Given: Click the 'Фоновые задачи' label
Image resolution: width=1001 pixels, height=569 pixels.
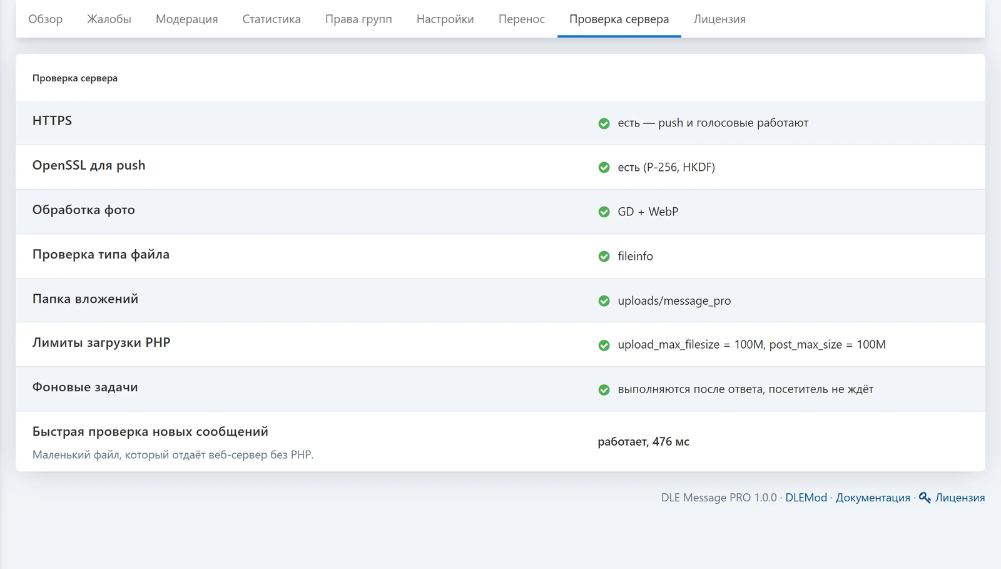Looking at the screenshot, I should click(85, 387).
